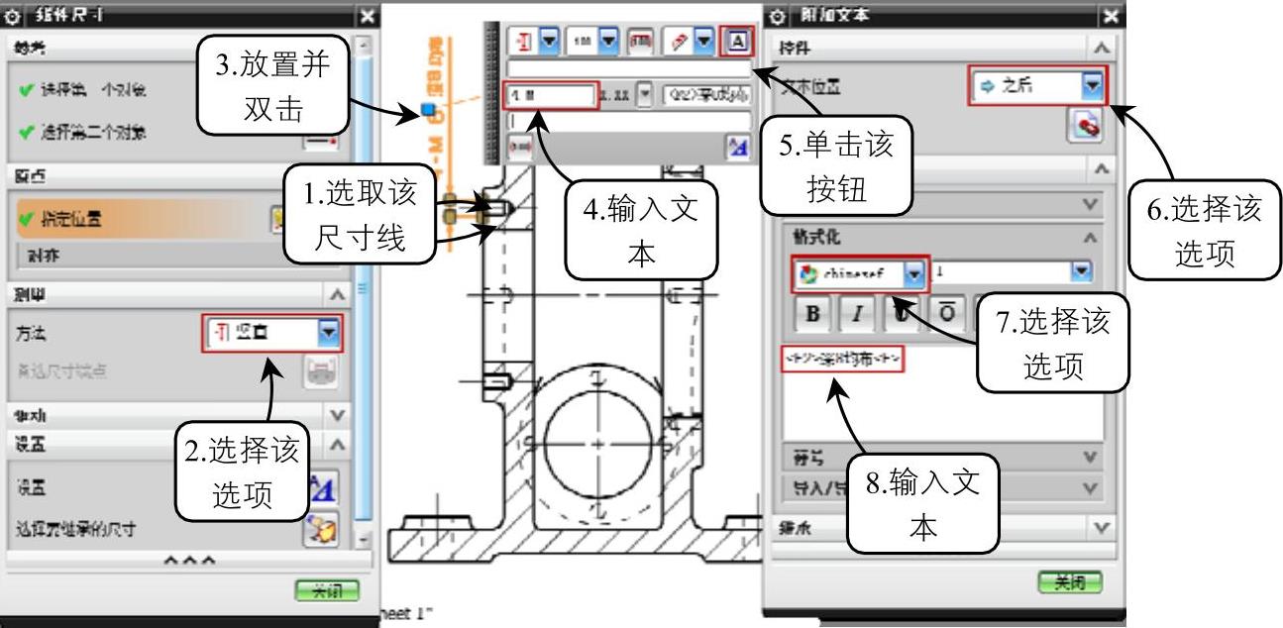Screen dimensions: 1283x628
Task: Click the top empty text field in floating toolbar
Action: tap(629, 68)
